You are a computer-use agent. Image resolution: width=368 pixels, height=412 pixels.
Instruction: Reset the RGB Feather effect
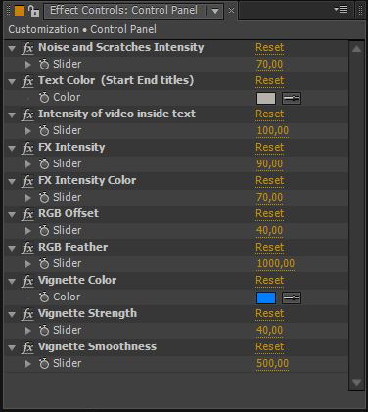pyautogui.click(x=270, y=247)
